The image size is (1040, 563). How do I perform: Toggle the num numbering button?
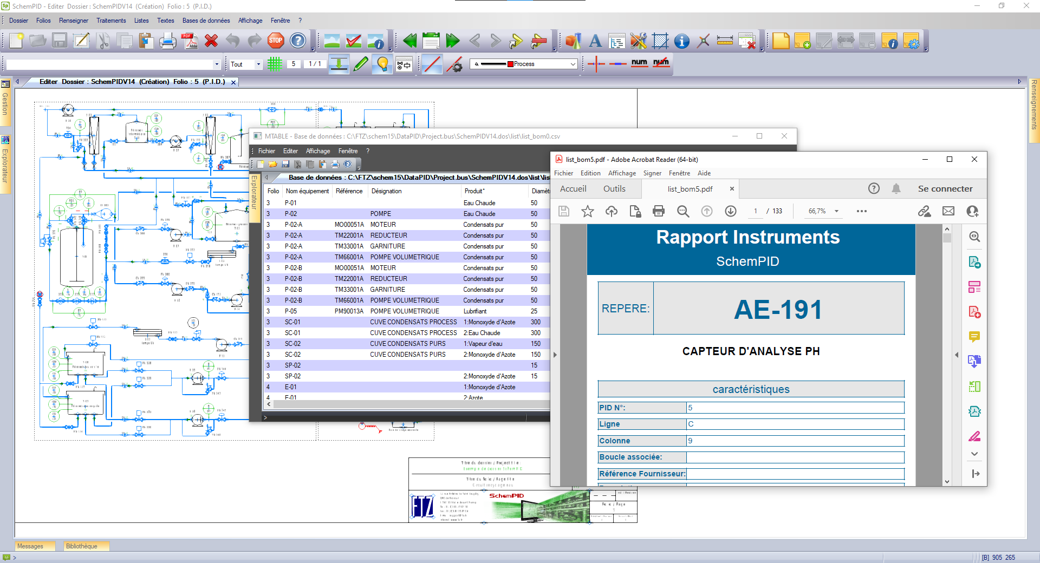pos(639,63)
